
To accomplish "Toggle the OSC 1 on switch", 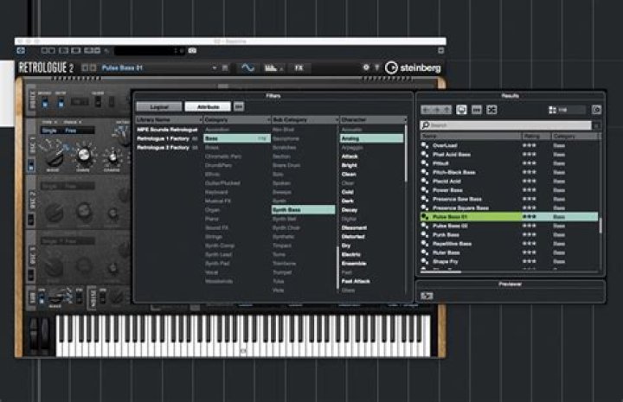I will tap(31, 165).
